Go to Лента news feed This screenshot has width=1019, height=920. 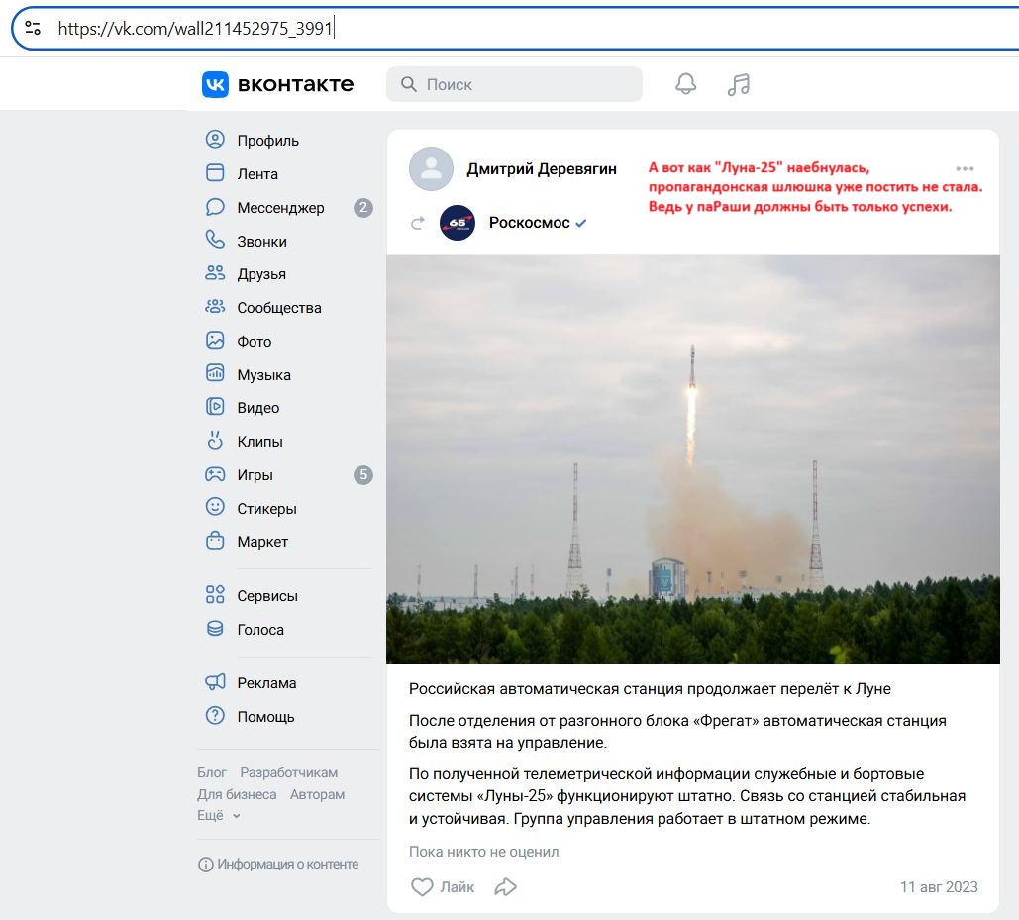[x=257, y=174]
